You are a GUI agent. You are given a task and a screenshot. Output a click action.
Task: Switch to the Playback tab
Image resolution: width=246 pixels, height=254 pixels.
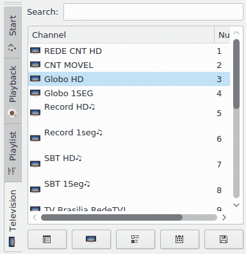[13, 91]
